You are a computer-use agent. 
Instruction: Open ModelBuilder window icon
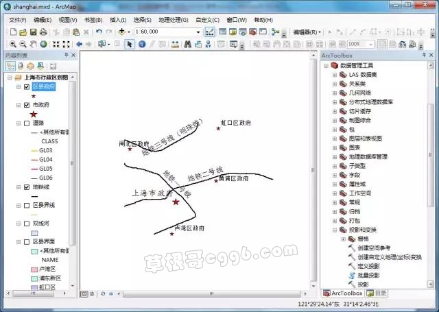coord(275,32)
